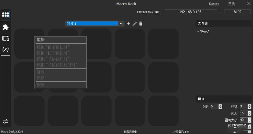Increase the 列数 column count
This screenshot has height=134, width=253.
point(220,105)
